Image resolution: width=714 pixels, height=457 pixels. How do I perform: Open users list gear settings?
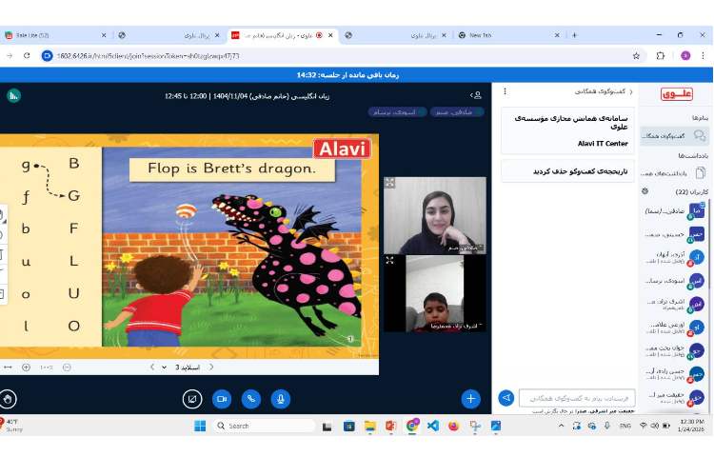click(x=645, y=191)
